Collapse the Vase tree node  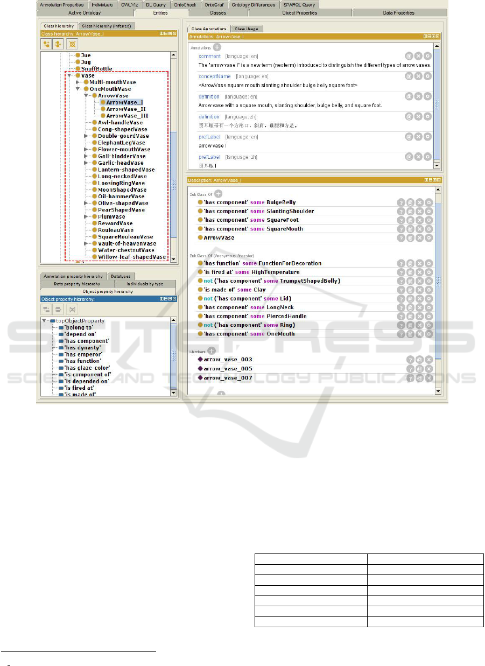71,76
